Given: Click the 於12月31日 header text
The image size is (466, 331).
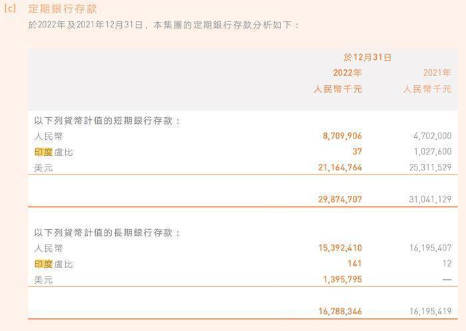Looking at the screenshot, I should (x=367, y=57).
